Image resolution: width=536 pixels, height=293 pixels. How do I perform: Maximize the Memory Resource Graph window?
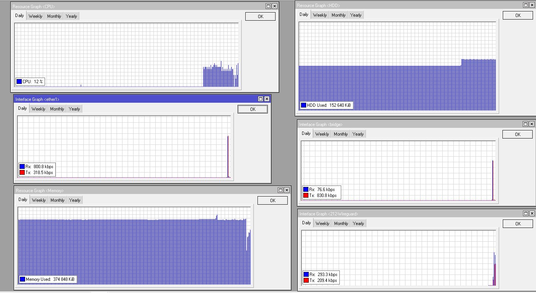pyautogui.click(x=280, y=190)
